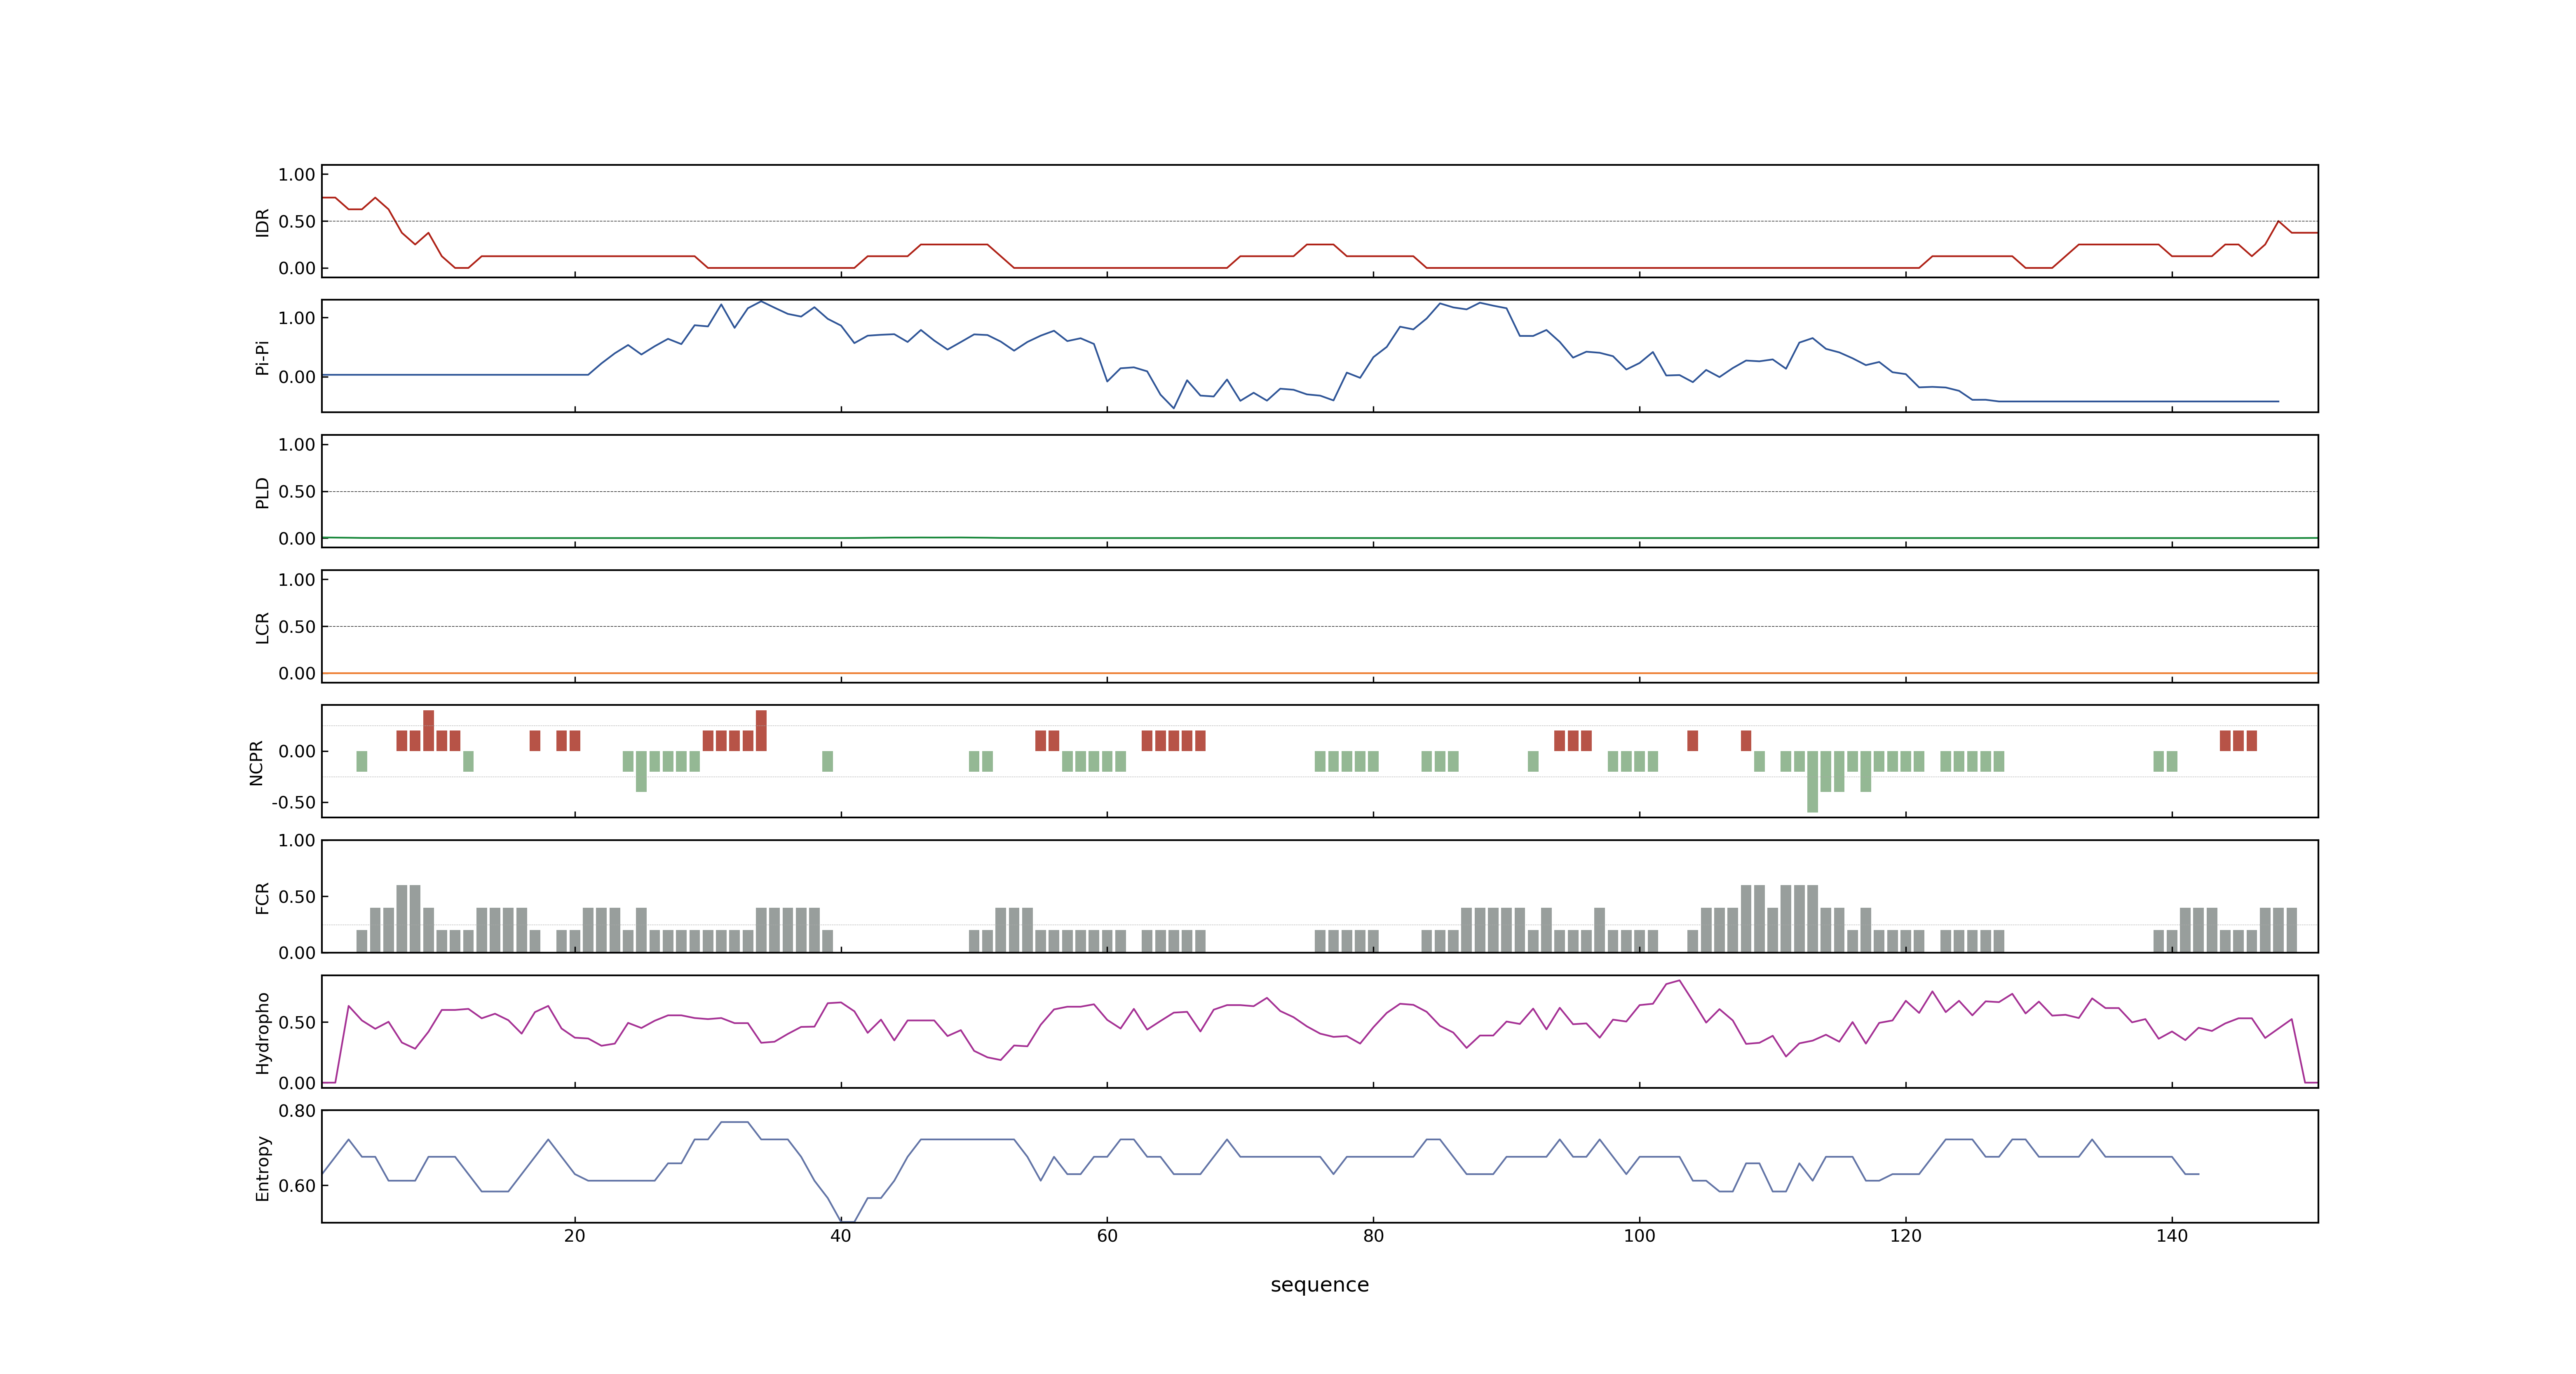Click the 0.50 tick of the LCR panel
Image resolution: width=2576 pixels, height=1374 pixels.
[x=297, y=626]
